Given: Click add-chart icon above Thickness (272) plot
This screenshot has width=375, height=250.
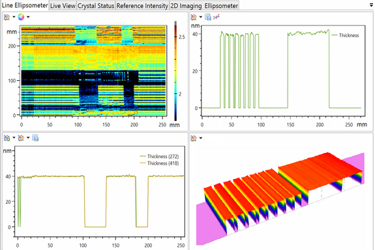Looking at the screenshot, I should 7,138.
